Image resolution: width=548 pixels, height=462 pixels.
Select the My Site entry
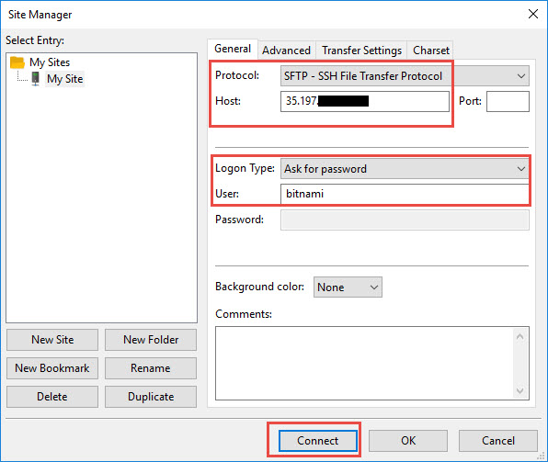65,79
